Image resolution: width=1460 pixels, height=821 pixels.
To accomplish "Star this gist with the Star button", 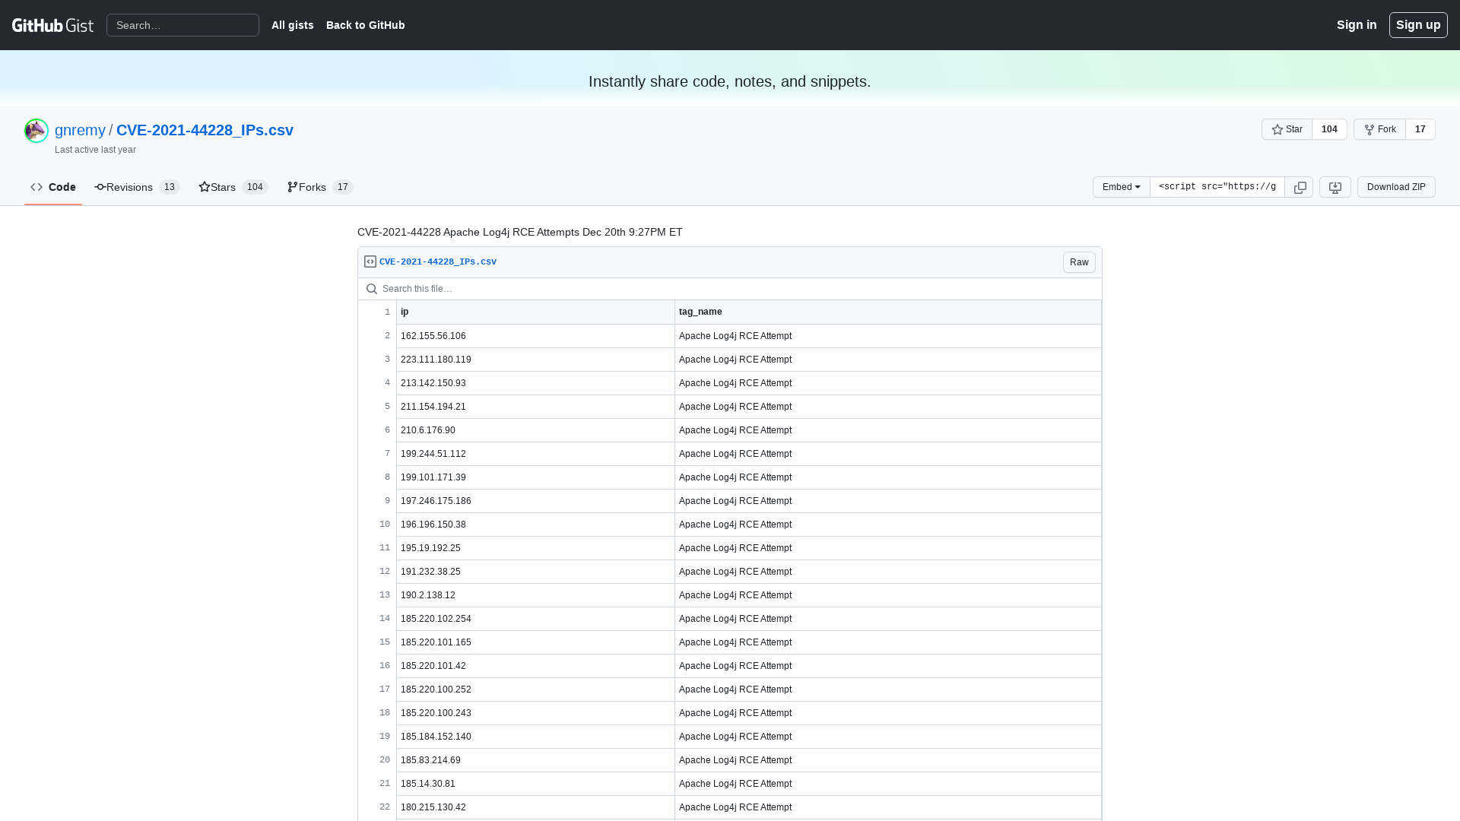I will (x=1287, y=129).
